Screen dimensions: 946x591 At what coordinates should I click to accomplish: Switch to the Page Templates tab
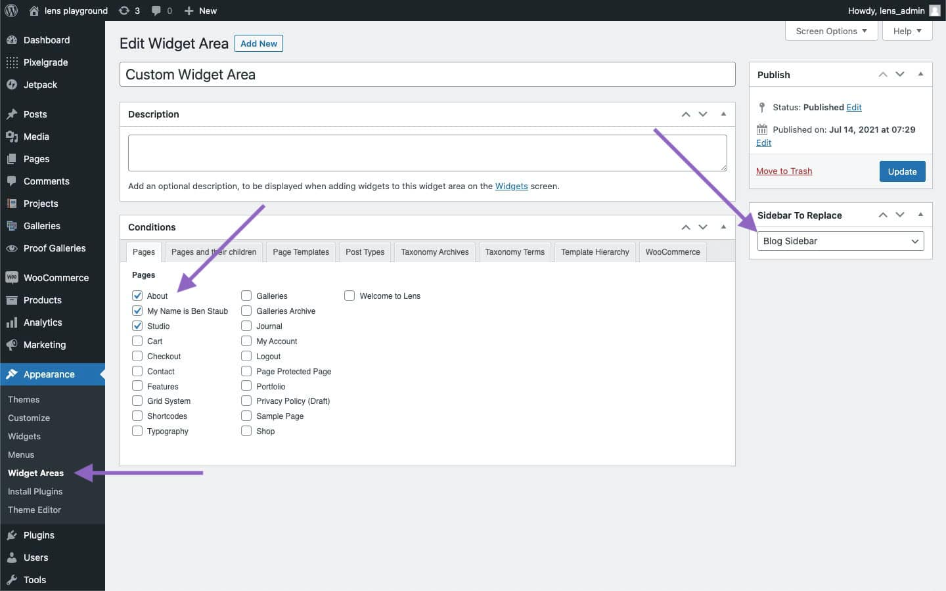point(301,252)
